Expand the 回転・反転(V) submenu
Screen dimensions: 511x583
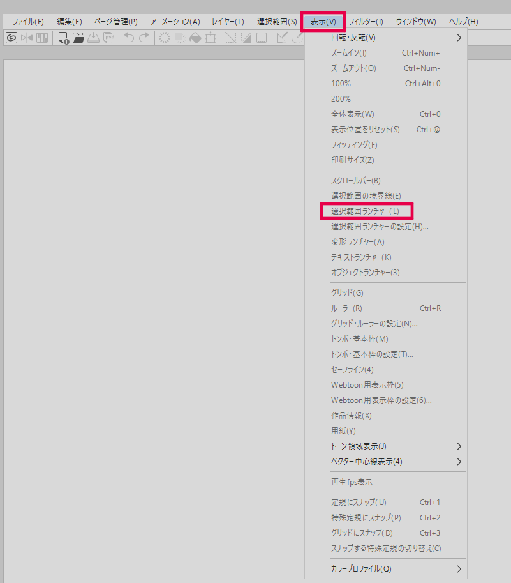pos(386,38)
